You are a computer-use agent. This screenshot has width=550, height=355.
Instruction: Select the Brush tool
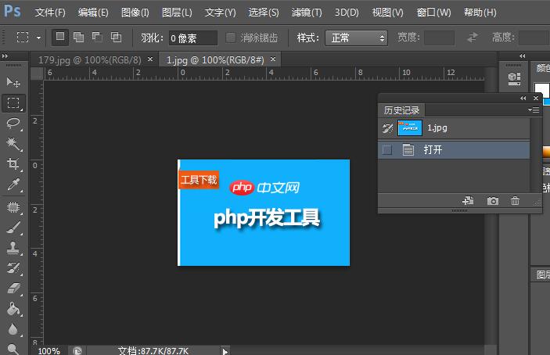pyautogui.click(x=13, y=228)
